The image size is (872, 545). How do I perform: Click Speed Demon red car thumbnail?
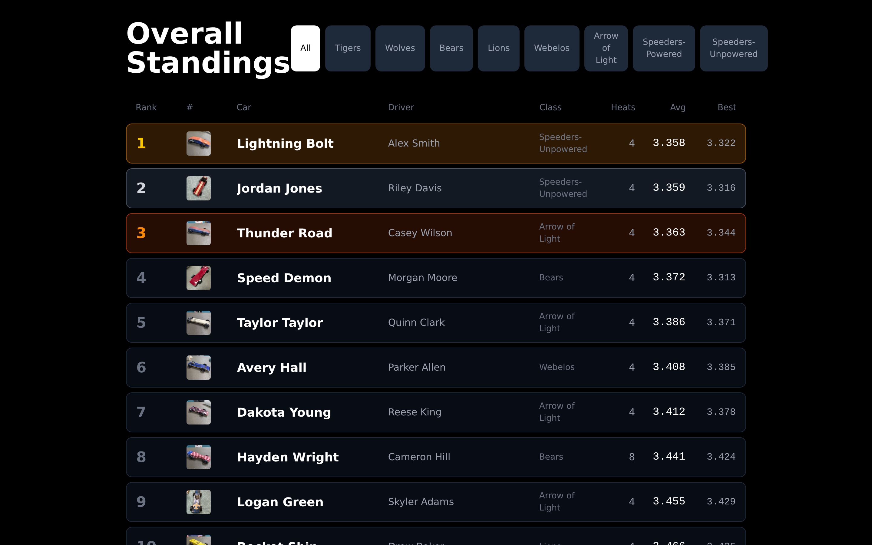coord(199,278)
